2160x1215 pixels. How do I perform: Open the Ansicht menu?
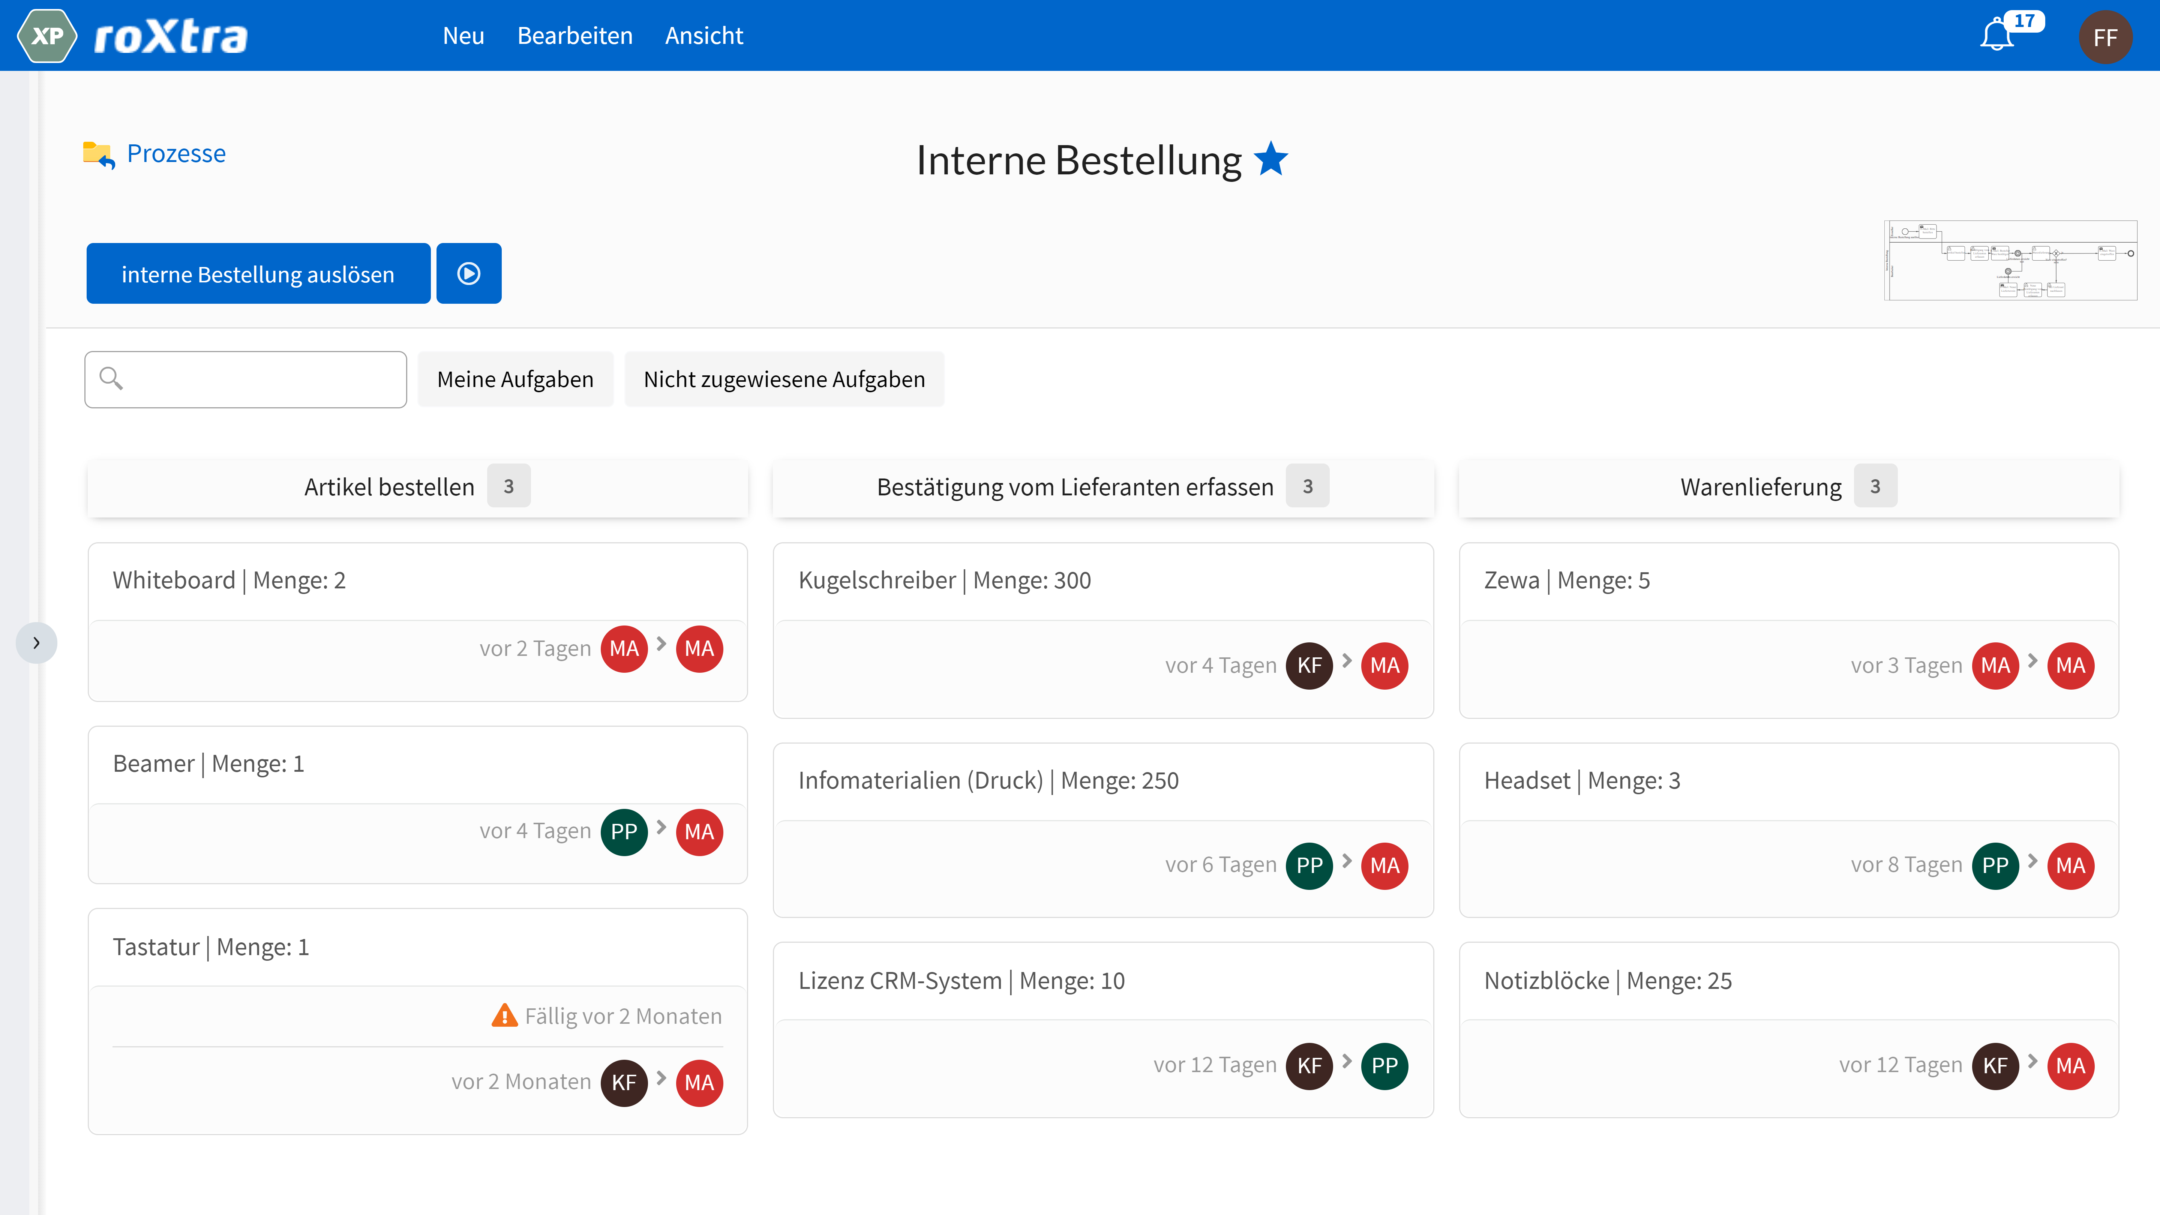[x=703, y=36]
